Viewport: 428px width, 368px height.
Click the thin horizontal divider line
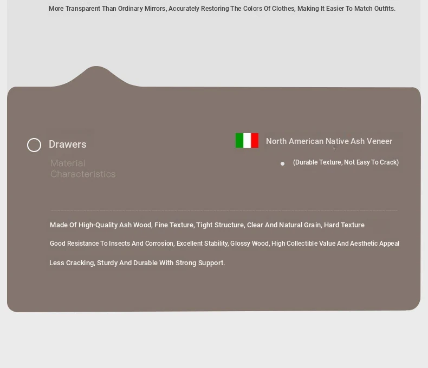pos(223,210)
